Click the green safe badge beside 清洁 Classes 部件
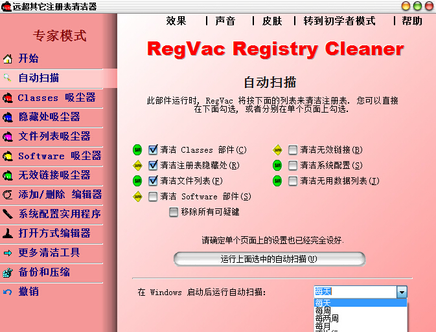 click(137, 150)
